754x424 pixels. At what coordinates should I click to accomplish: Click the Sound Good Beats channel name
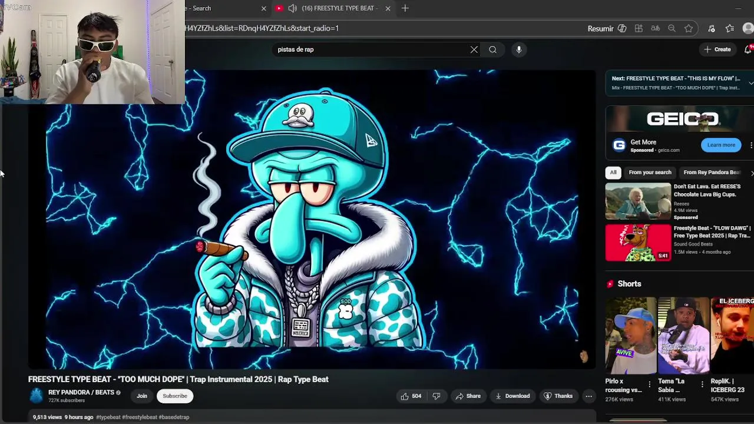[693, 244]
